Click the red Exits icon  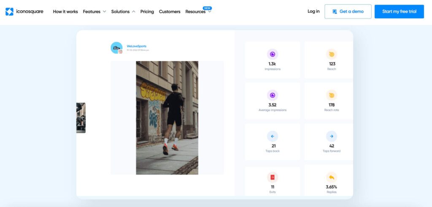click(273, 177)
